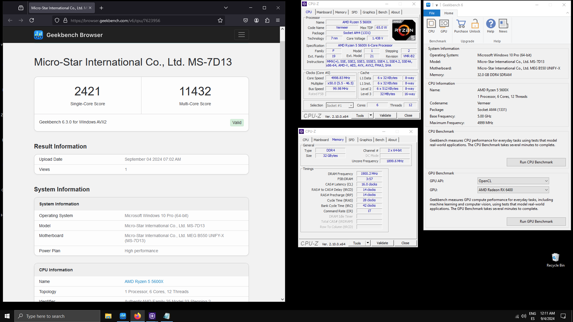This screenshot has height=322, width=573.
Task: Open the News icon in Geekbench ribbon
Action: [x=503, y=26]
